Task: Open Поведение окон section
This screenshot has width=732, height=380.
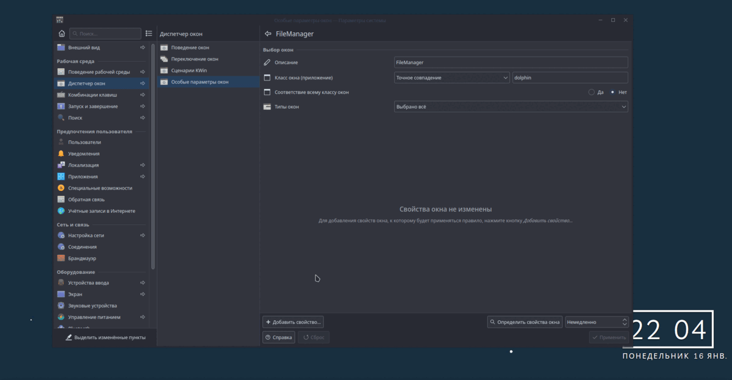Action: pos(209,48)
